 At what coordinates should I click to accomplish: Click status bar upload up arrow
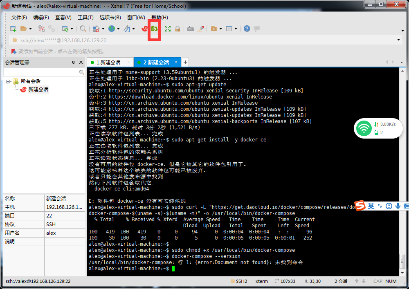(x=357, y=281)
